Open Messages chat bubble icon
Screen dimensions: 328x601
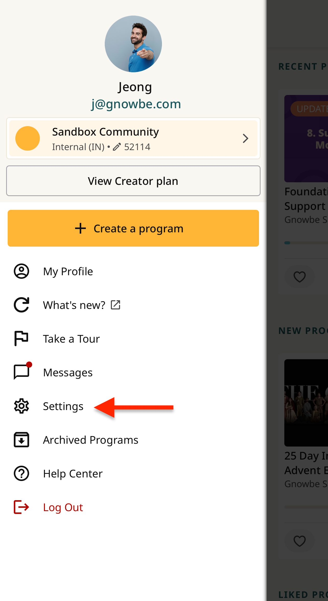click(x=22, y=371)
